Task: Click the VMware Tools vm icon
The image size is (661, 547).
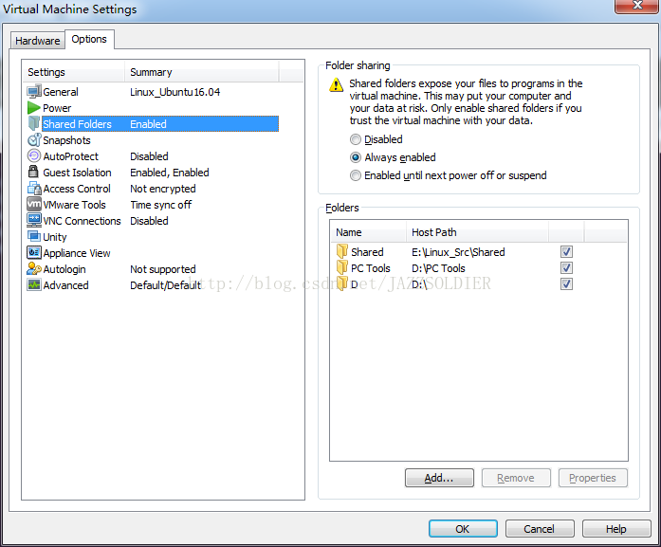Action: click(34, 204)
